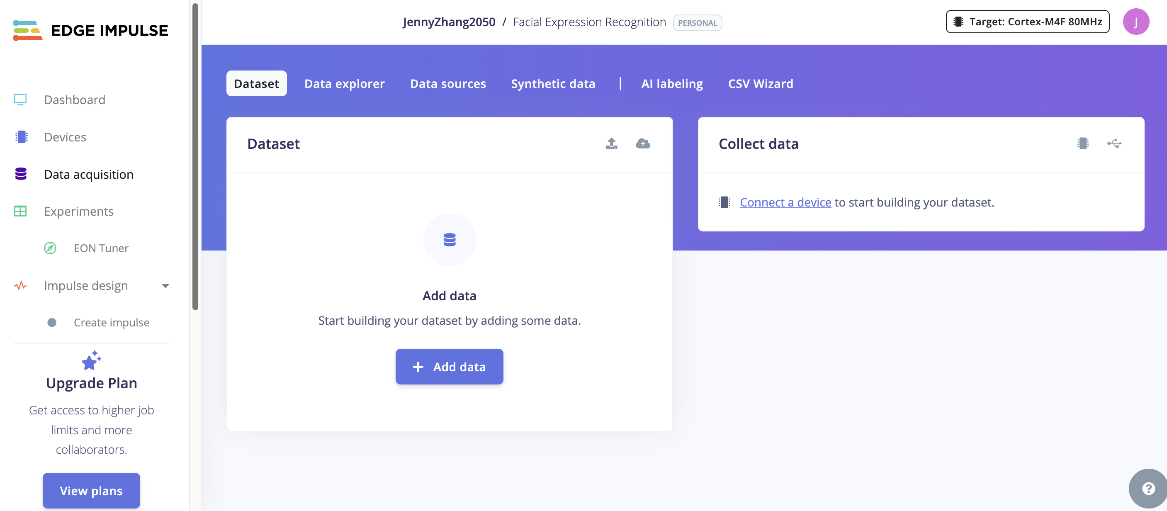
Task: Click the device chip icon in Collect data header
Action: pyautogui.click(x=1083, y=144)
